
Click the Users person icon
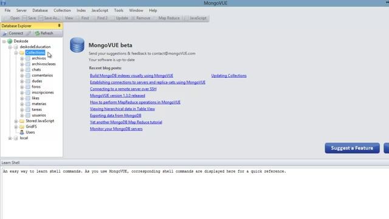(x=22, y=133)
